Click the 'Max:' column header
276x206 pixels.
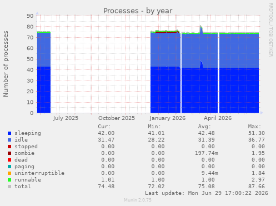(x=254, y=127)
